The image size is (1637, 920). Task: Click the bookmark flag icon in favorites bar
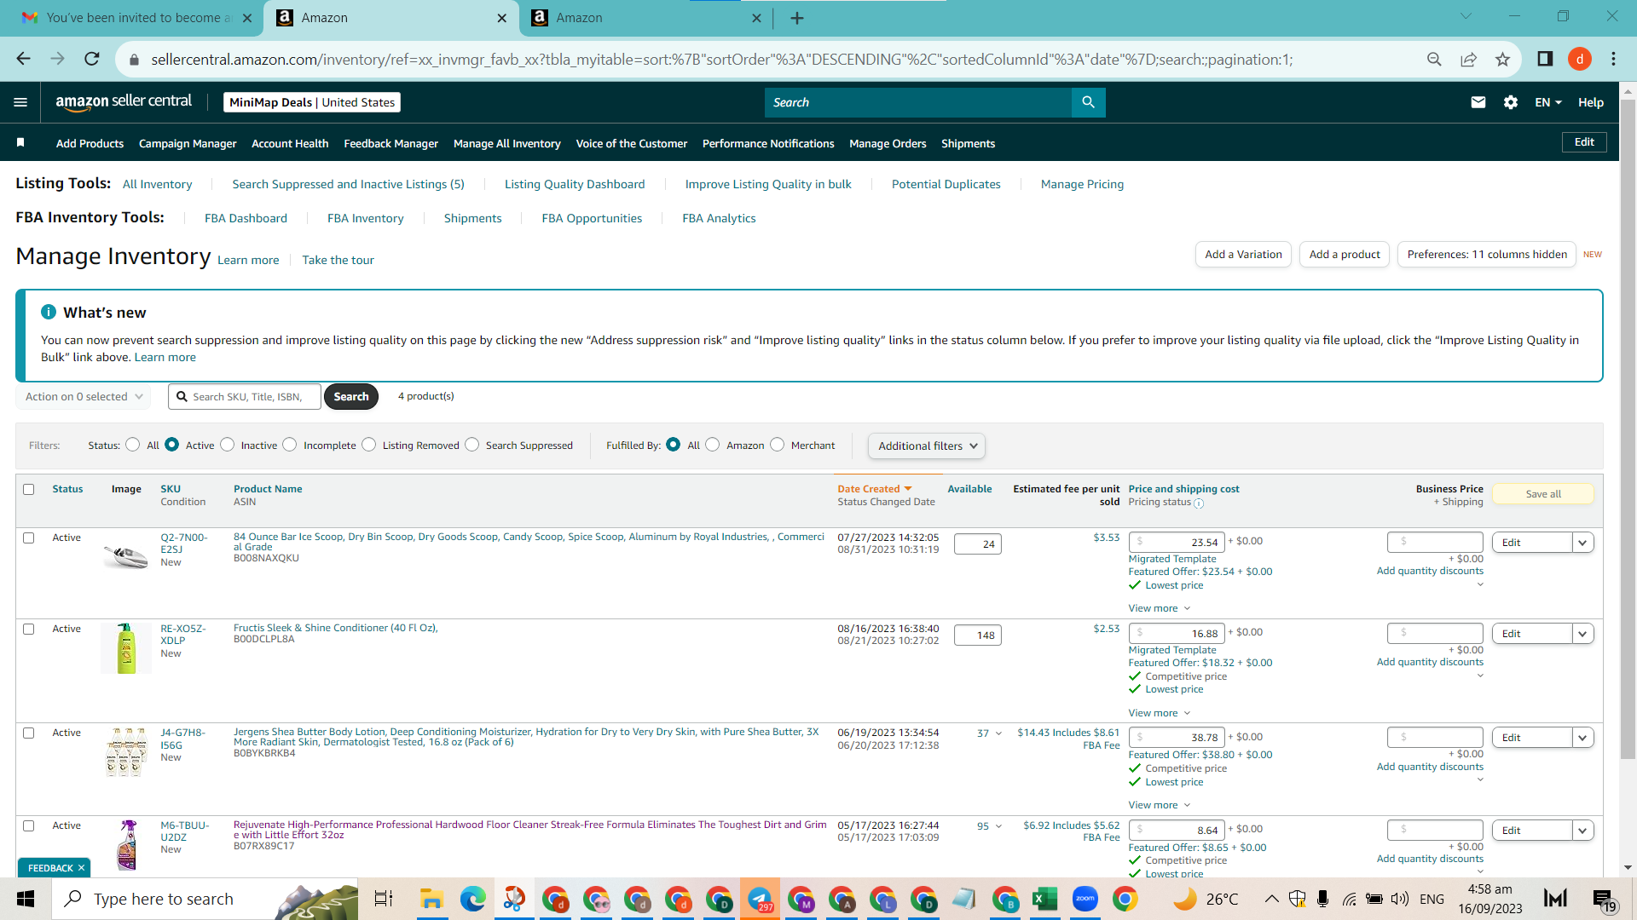coord(20,142)
